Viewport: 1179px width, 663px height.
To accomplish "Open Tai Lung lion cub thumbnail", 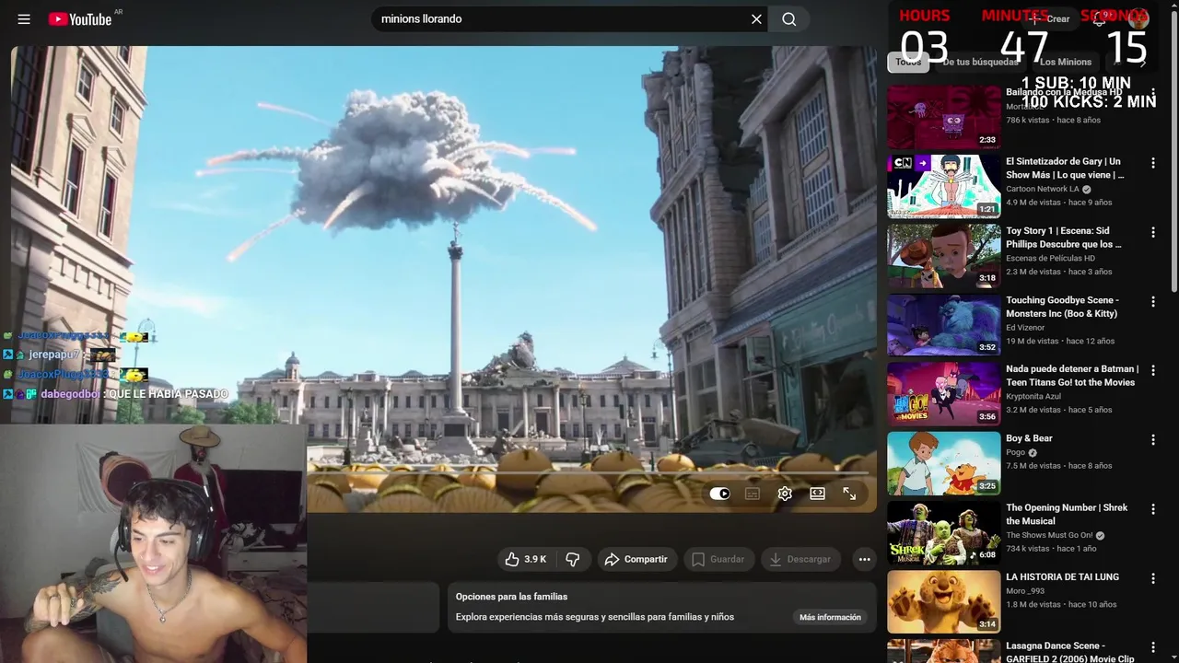I will [943, 601].
